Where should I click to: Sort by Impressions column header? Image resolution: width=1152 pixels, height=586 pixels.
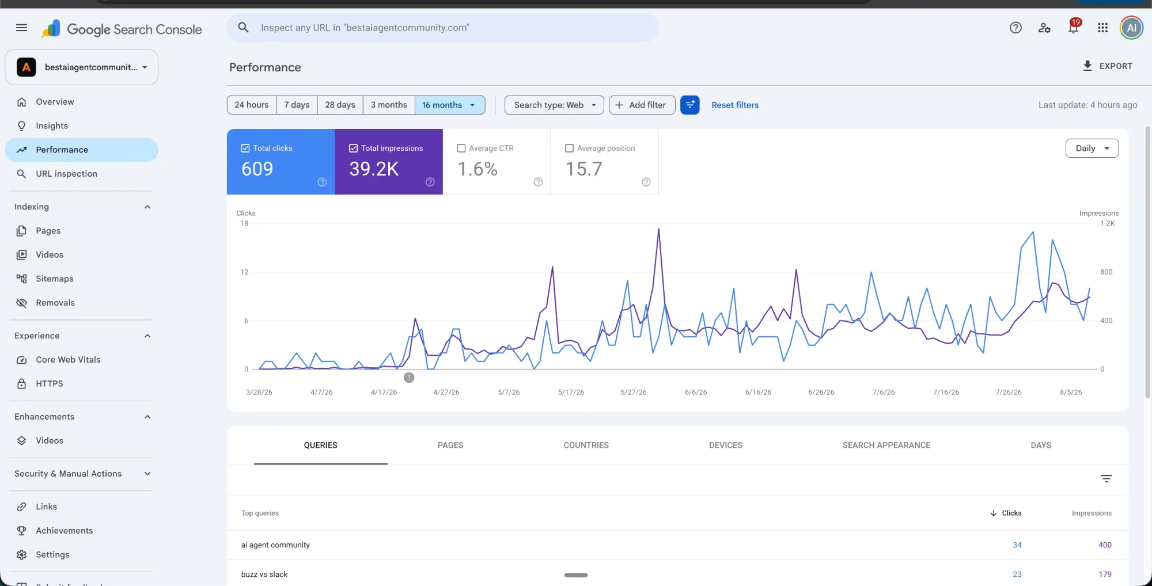pyautogui.click(x=1092, y=513)
